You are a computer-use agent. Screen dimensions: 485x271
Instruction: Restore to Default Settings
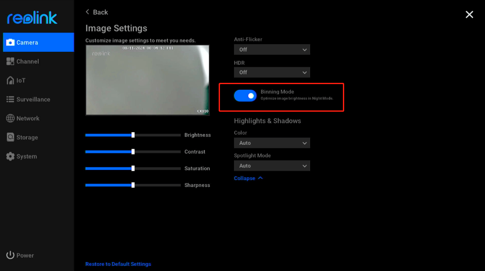118,264
